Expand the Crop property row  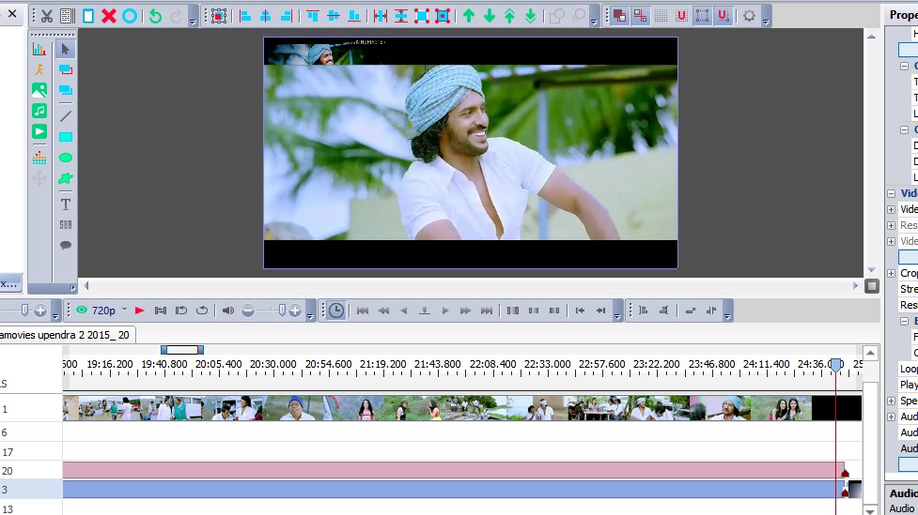[x=891, y=273]
